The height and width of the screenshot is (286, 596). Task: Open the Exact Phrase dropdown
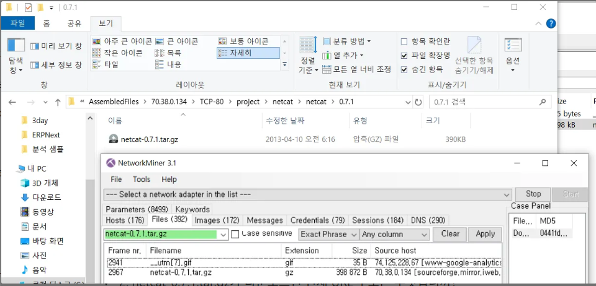(328, 235)
